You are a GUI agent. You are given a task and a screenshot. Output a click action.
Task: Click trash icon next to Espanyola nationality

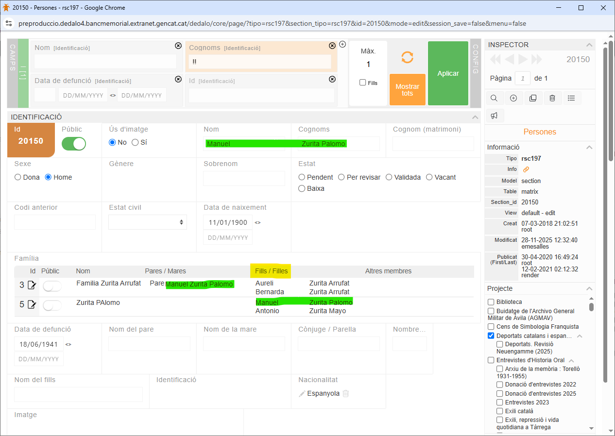point(346,394)
